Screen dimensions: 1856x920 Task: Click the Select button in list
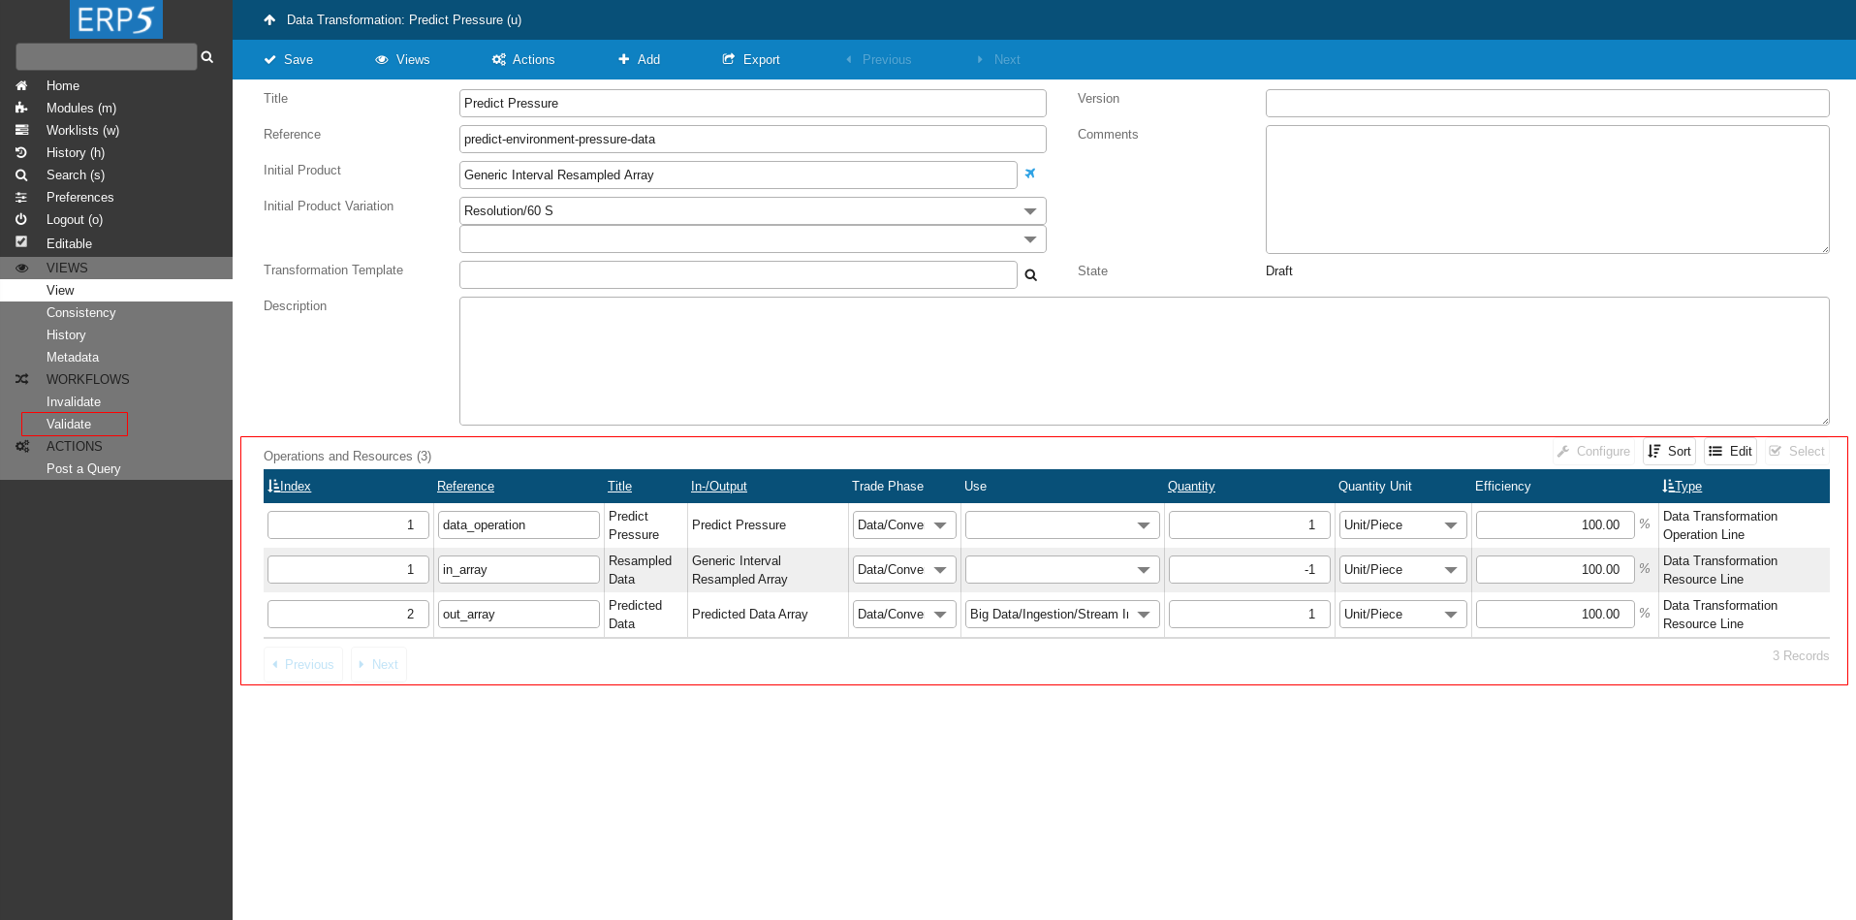click(x=1797, y=451)
